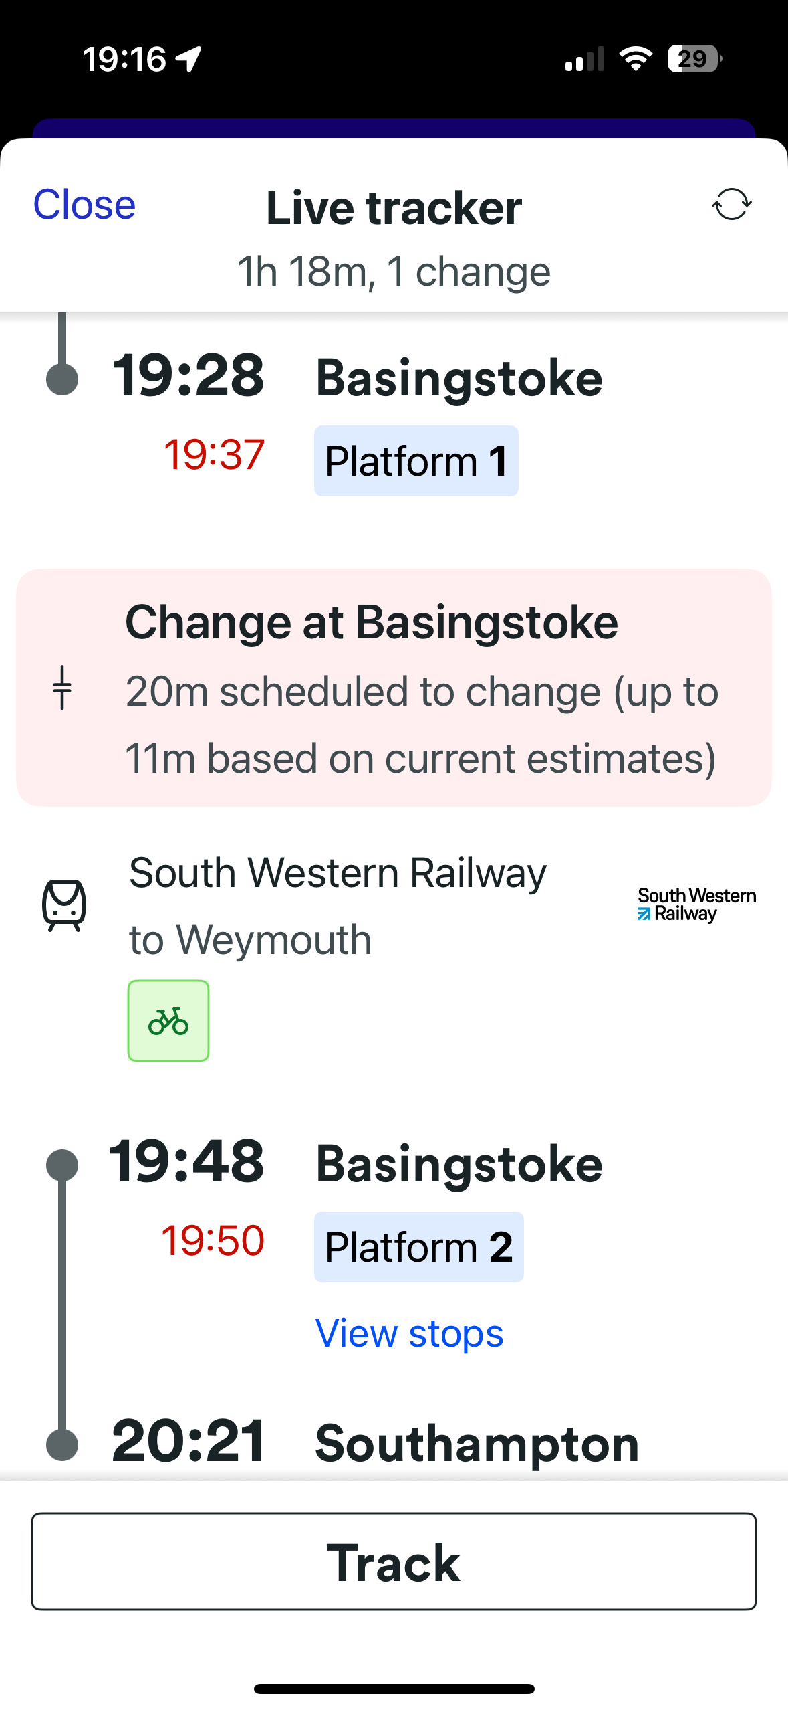This screenshot has width=788, height=1710.
Task: Tap the green bicycle icon
Action: [x=168, y=1020]
